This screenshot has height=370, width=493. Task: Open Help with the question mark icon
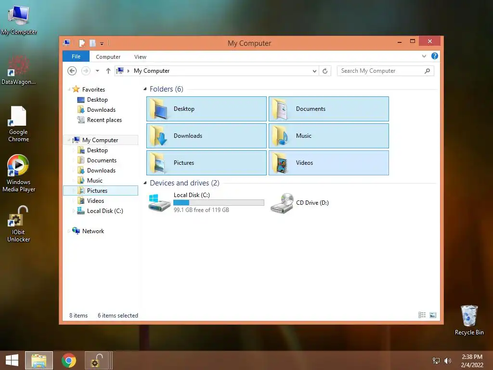tap(435, 56)
